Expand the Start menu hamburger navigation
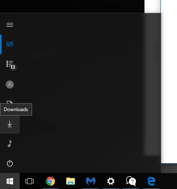The height and width of the screenshot is (189, 177). tap(10, 25)
